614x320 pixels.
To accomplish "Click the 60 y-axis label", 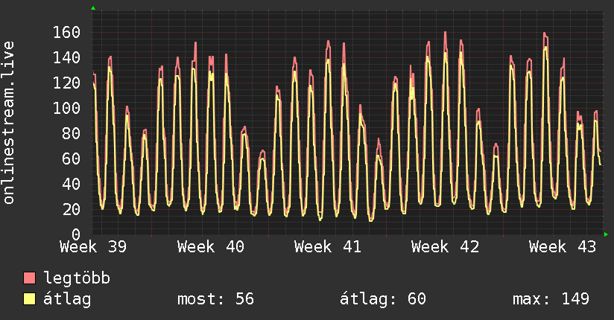I will point(72,159).
